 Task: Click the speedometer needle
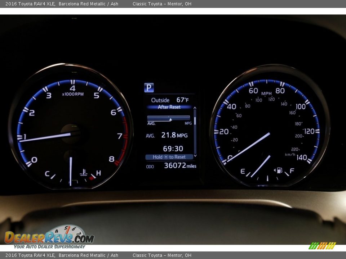[248, 147]
